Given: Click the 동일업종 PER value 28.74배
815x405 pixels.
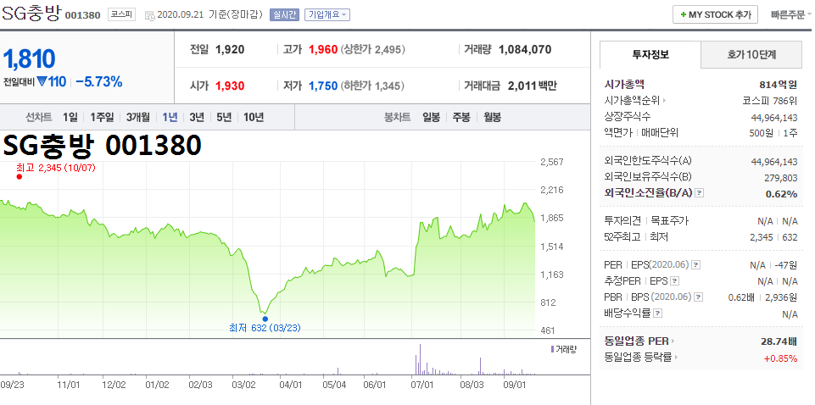Looking at the screenshot, I should coord(779,341).
